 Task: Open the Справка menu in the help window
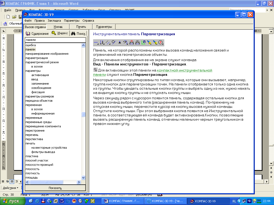(88, 21)
